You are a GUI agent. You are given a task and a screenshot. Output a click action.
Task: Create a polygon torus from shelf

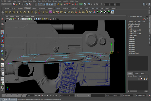coord(25,12)
